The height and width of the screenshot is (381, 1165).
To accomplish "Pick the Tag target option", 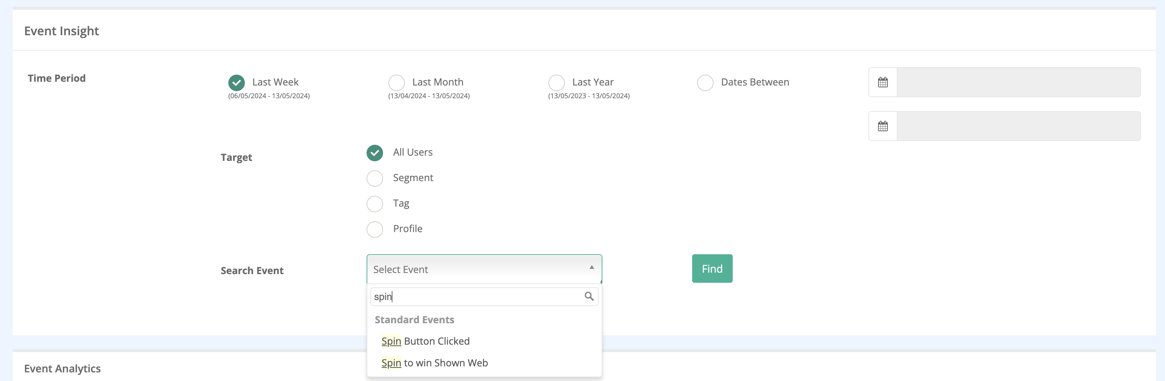I will 374,204.
